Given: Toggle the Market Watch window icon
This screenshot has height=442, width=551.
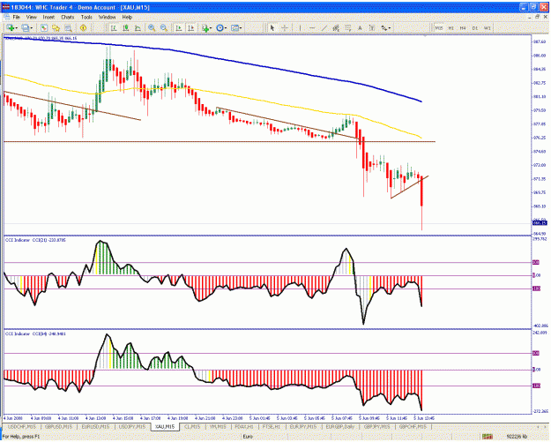Looking at the screenshot, I should coord(44,27).
